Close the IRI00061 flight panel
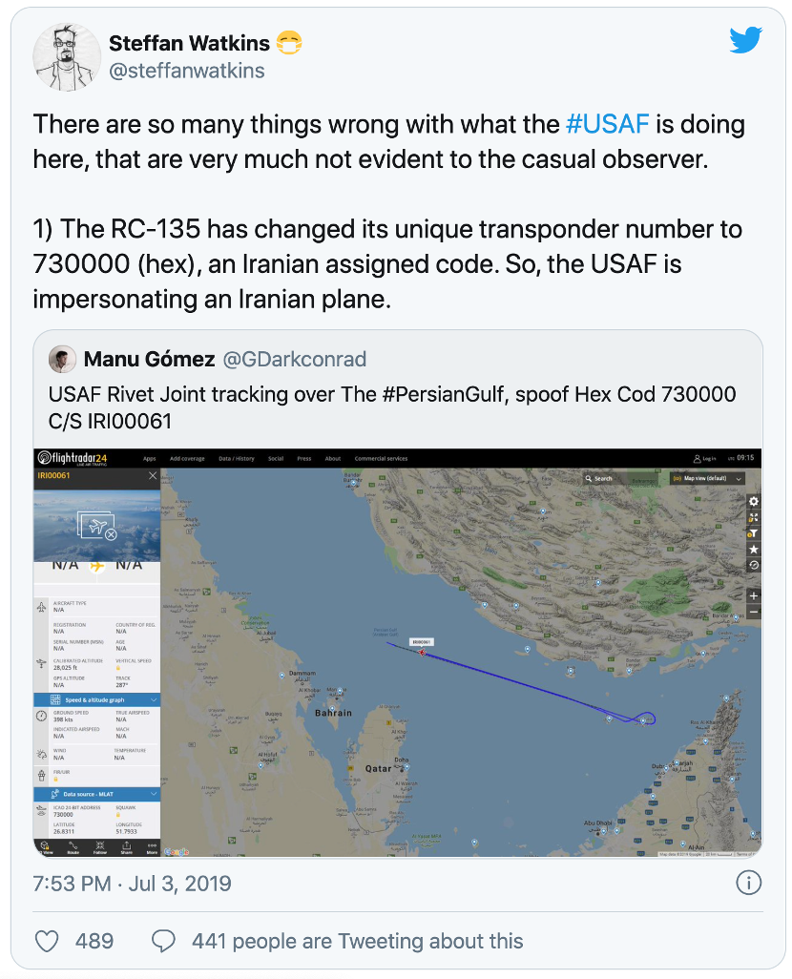 click(x=153, y=476)
